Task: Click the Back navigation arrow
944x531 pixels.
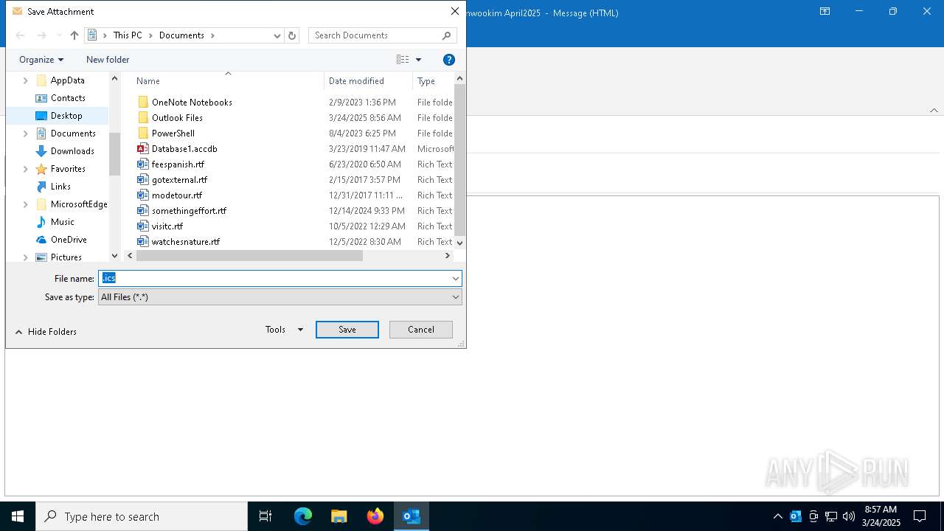Action: coord(21,35)
